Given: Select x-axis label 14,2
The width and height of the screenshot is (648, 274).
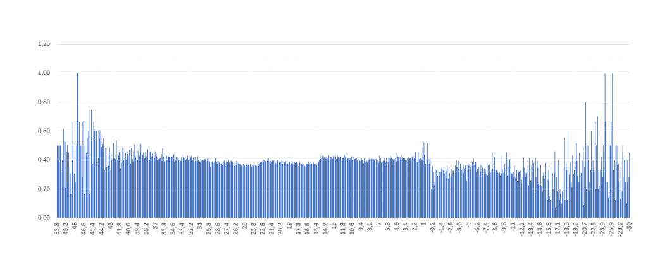Looking at the screenshot, I should [325, 229].
